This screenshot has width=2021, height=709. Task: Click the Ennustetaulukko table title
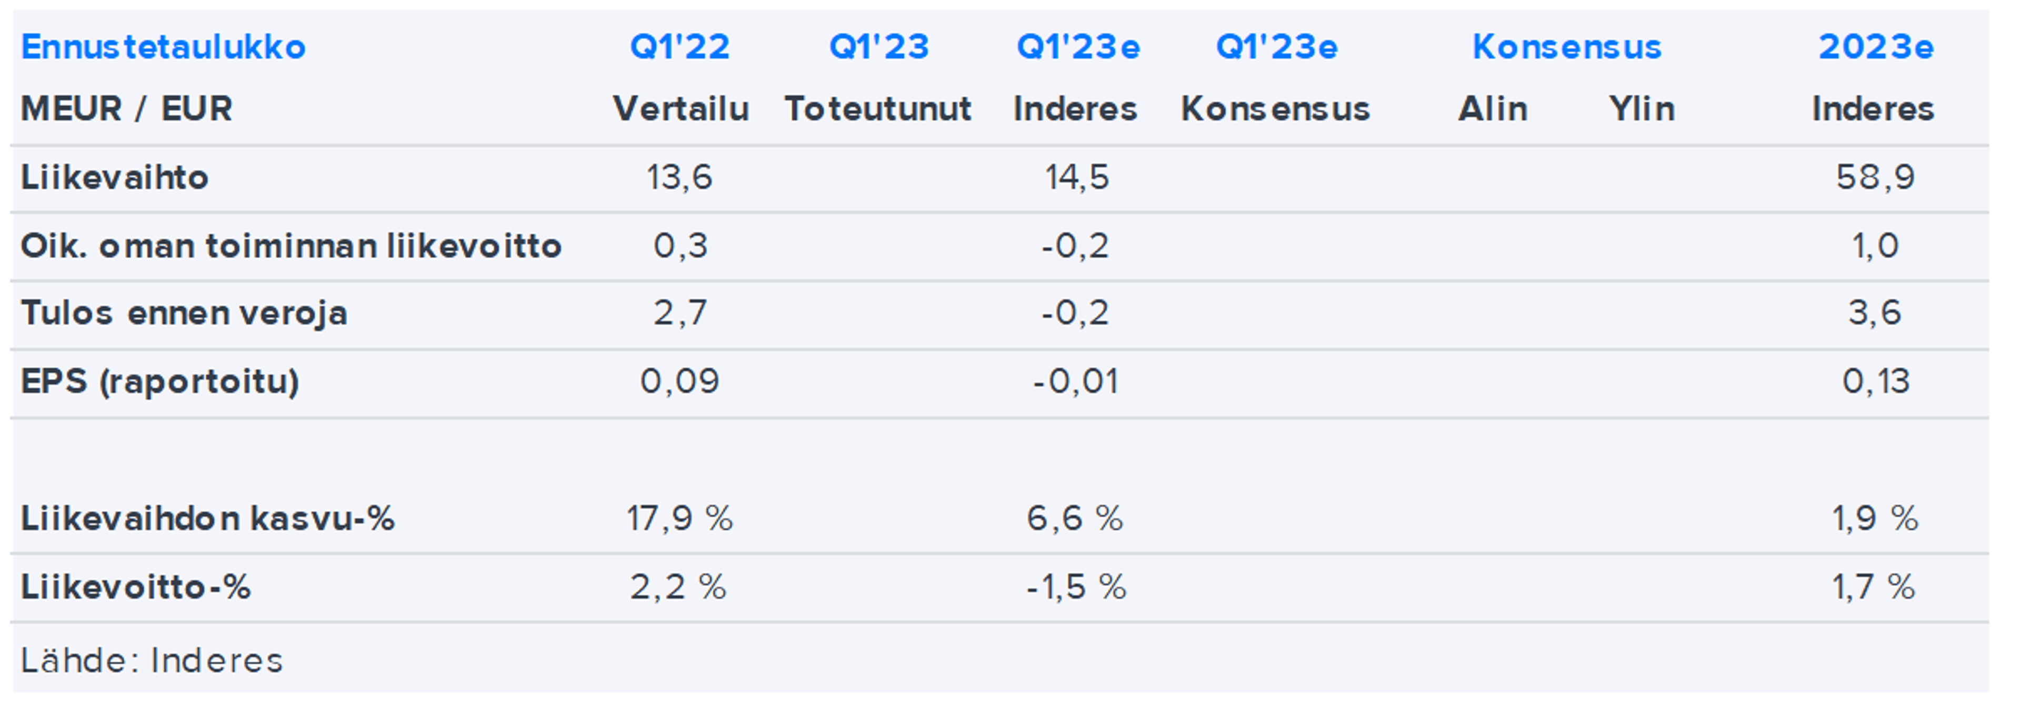click(163, 47)
